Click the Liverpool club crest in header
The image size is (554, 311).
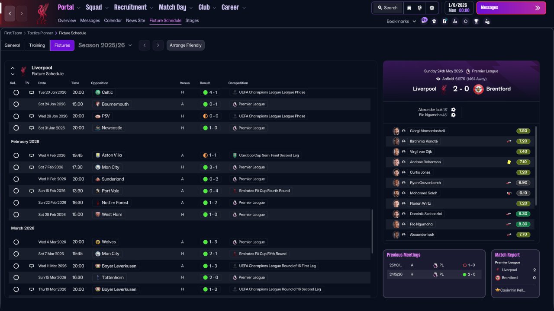(42, 13)
